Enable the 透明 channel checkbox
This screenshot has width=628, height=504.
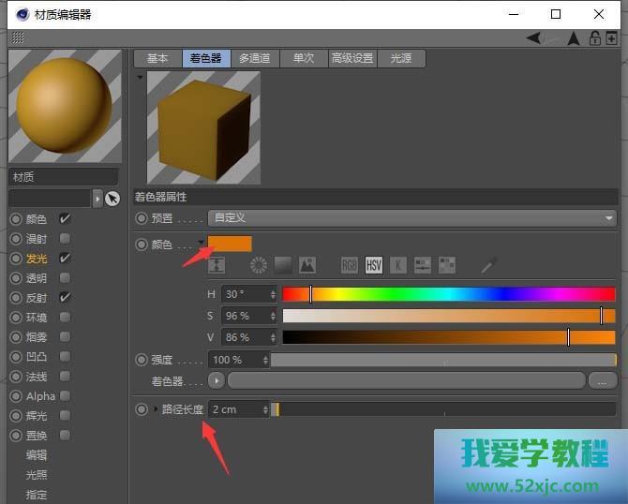point(65,278)
